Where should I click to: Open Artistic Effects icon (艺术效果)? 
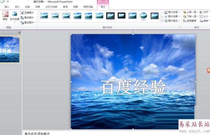point(14,14)
